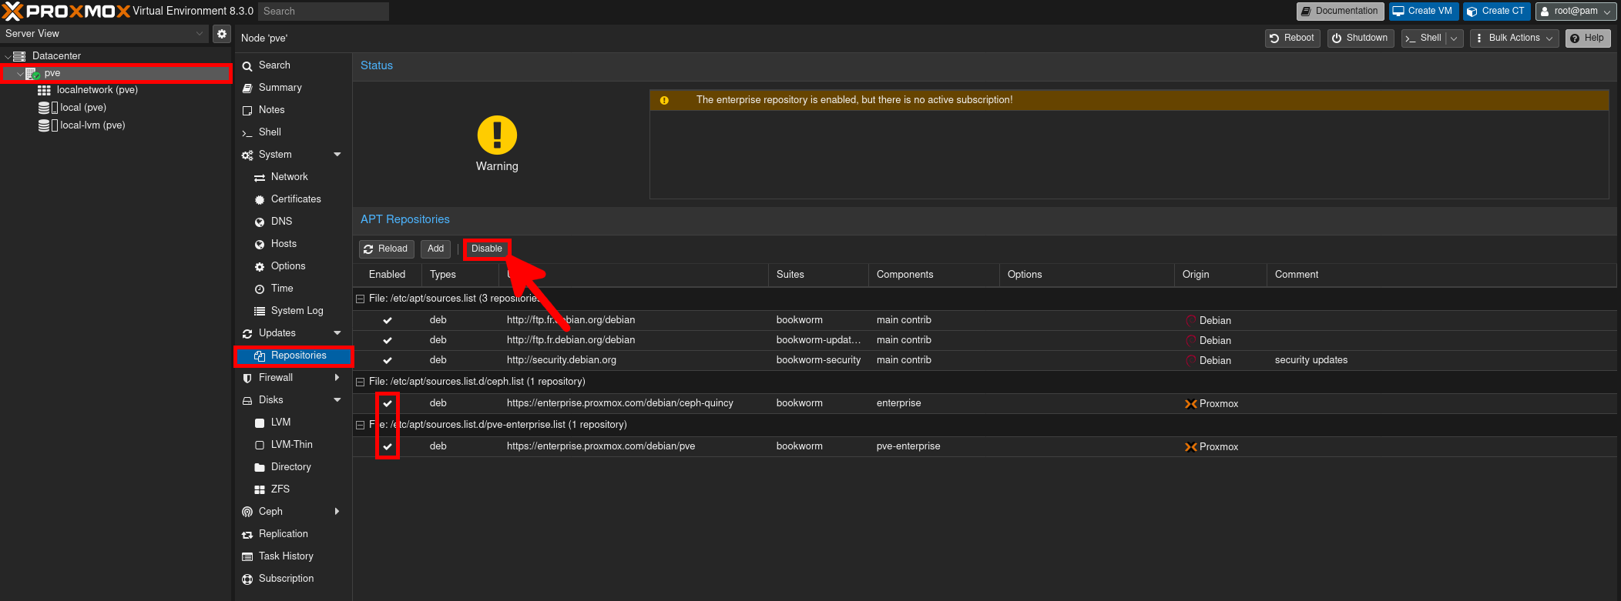Click the Proxmox logo in header
This screenshot has width=1621, height=601.
[66, 11]
